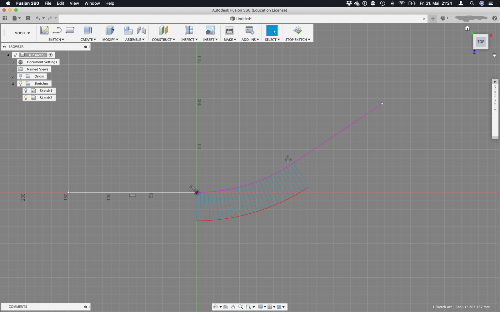Click the 3D Print Make icon
The image size is (500, 312).
[229, 30]
